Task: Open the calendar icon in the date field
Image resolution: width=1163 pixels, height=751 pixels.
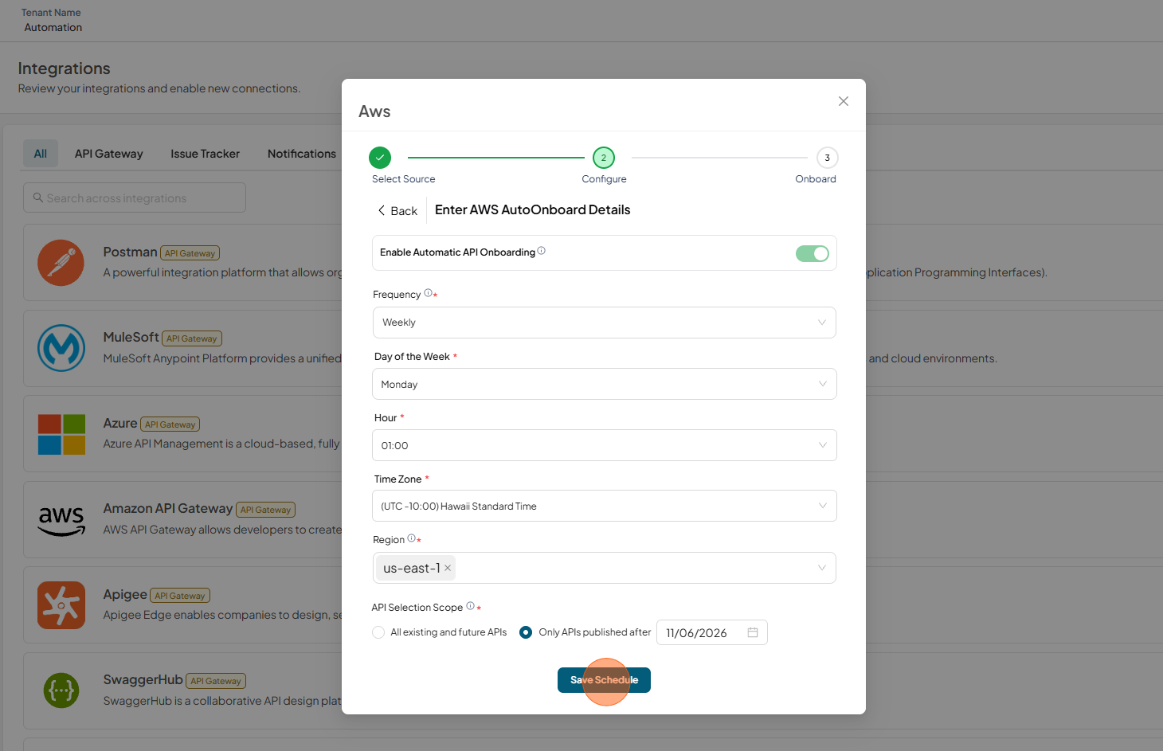Action: point(753,632)
